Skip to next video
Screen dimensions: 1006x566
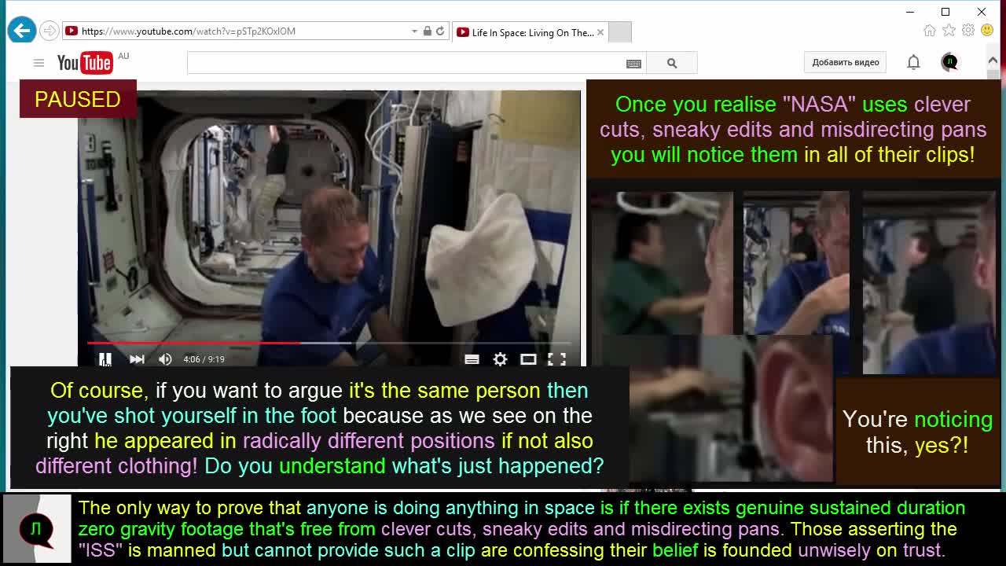click(x=137, y=359)
